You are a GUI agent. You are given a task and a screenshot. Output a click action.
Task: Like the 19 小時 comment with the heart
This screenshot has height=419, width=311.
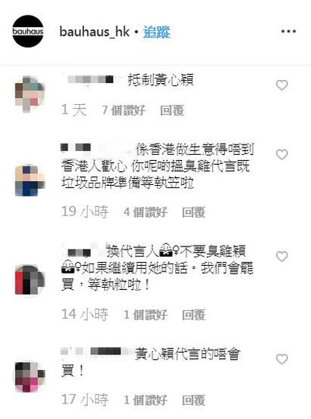tap(281, 155)
